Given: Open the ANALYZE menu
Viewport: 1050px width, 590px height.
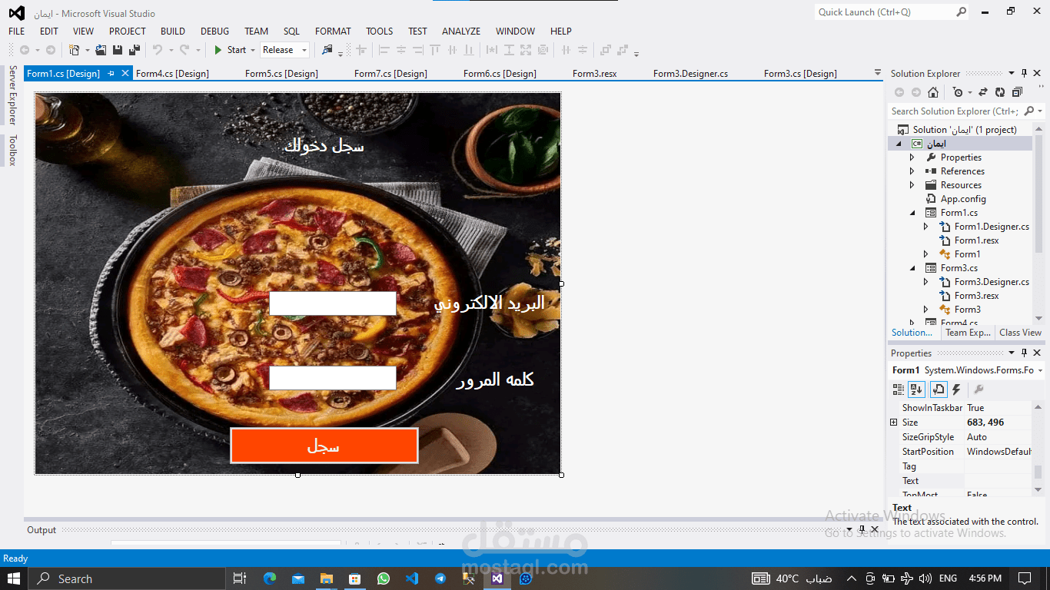Looking at the screenshot, I should (x=461, y=31).
